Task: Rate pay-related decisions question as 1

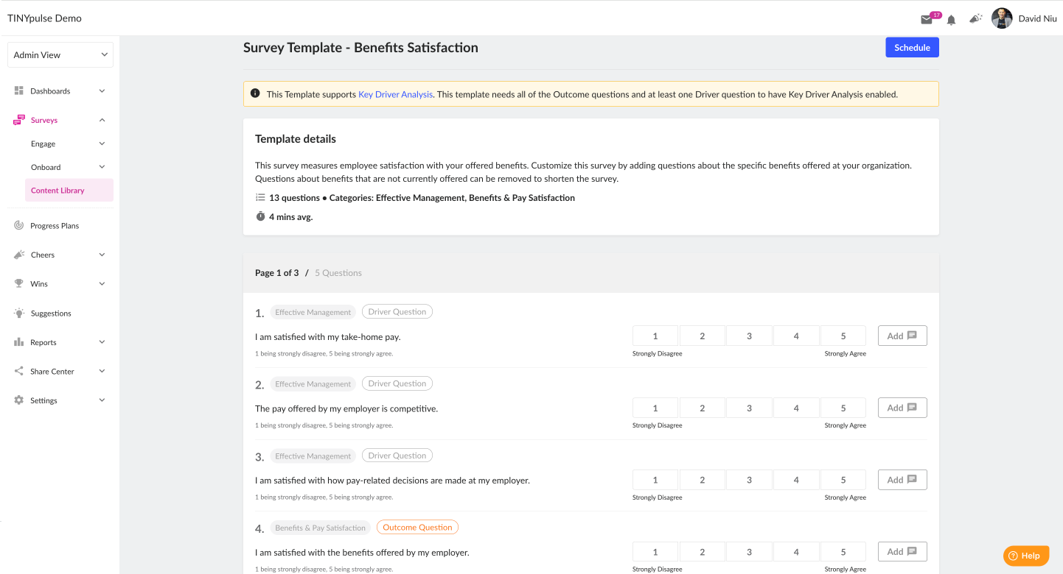Action: [x=655, y=481]
